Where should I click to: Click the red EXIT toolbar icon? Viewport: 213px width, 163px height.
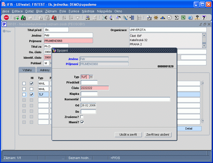(6, 18)
